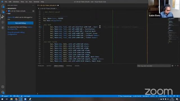
Task: Click the debug console filter input
Action: (154, 66)
